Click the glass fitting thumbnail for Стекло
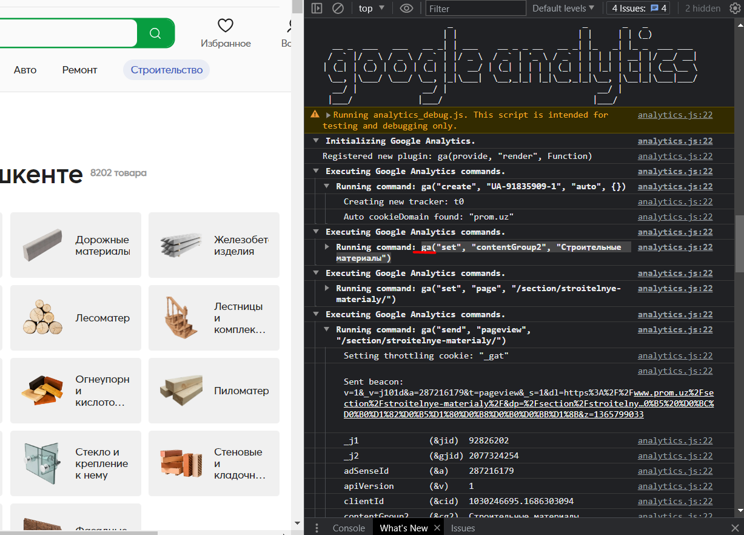Viewport: 744px width, 535px height. pos(42,463)
